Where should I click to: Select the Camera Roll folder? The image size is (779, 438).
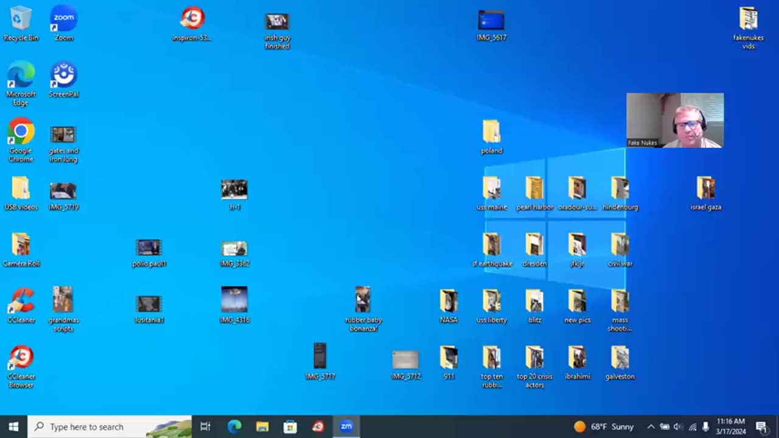[x=21, y=250]
